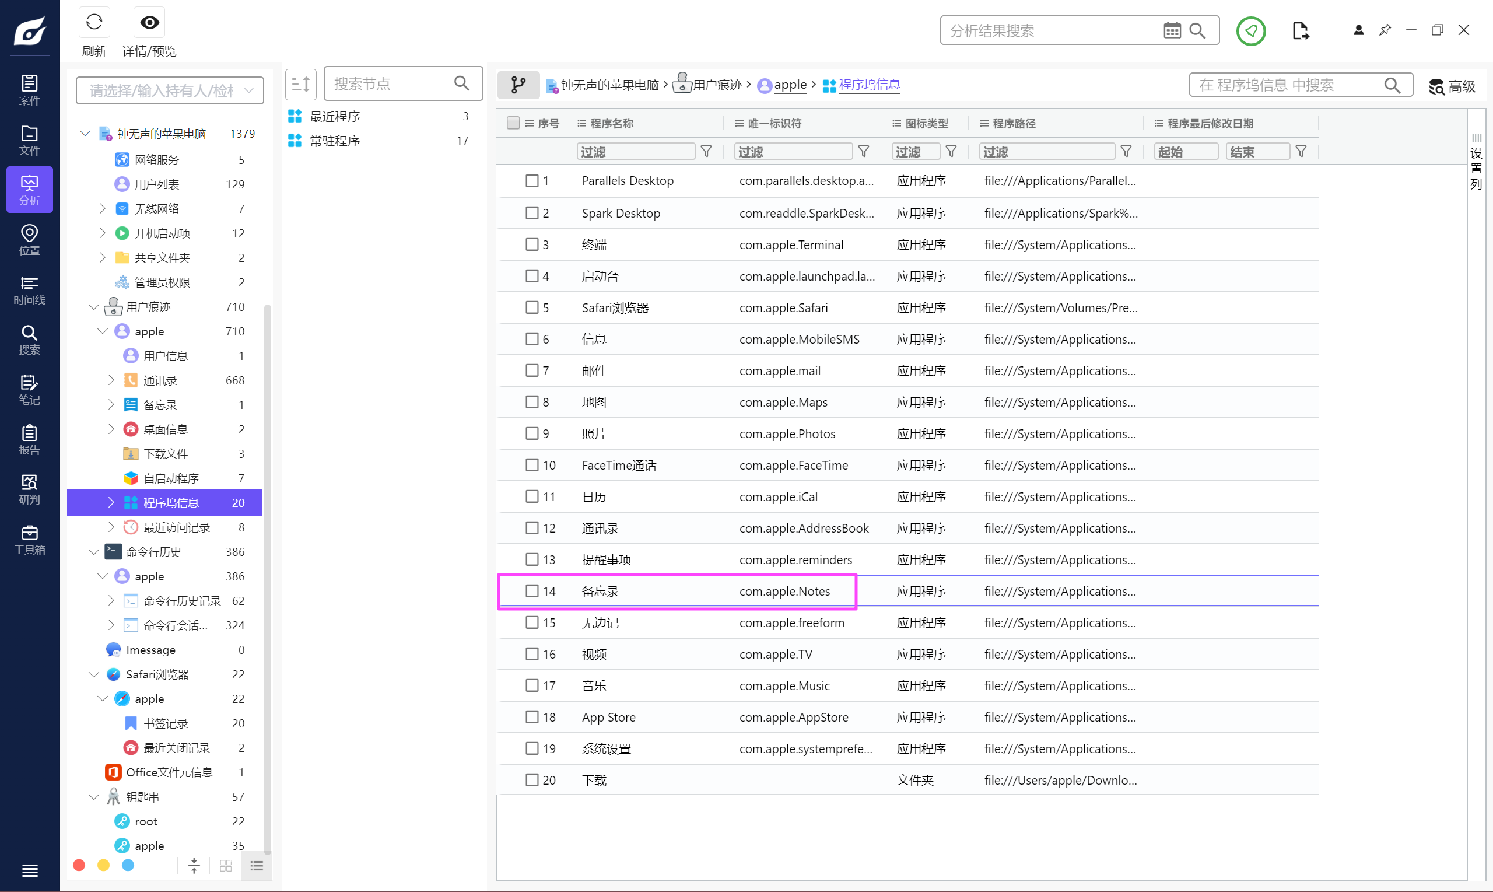Click the export document icon at top
The height and width of the screenshot is (892, 1493).
(x=1300, y=31)
